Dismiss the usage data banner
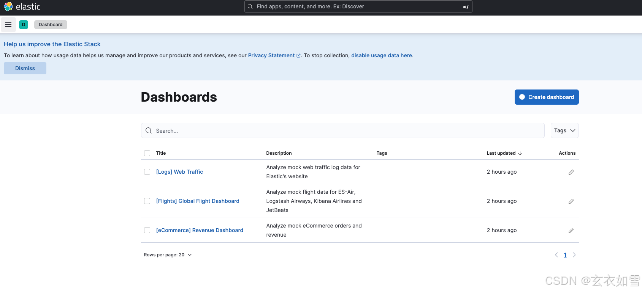Viewport: 642px width, 292px height. point(25,68)
